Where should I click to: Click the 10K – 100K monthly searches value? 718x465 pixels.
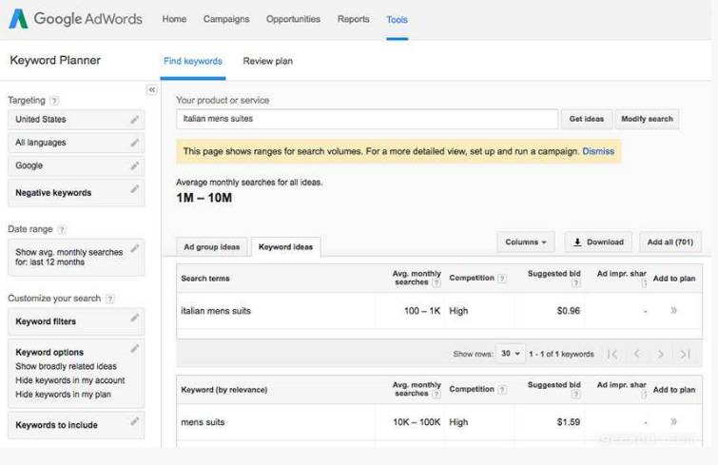417,422
